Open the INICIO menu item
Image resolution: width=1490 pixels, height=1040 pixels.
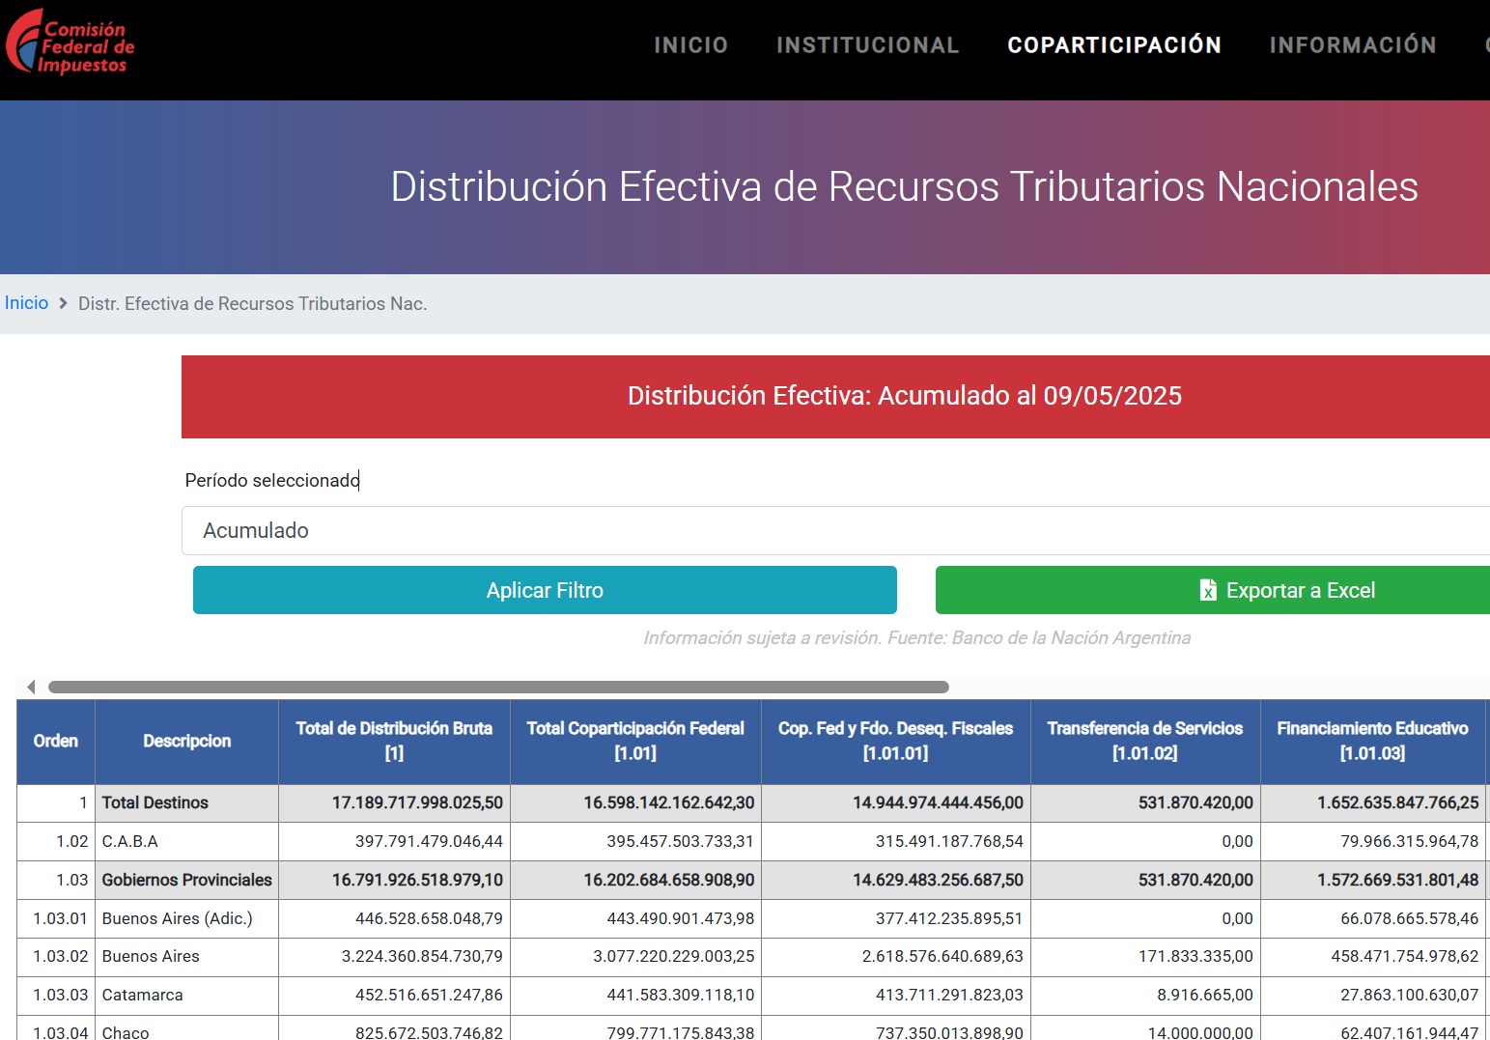690,45
